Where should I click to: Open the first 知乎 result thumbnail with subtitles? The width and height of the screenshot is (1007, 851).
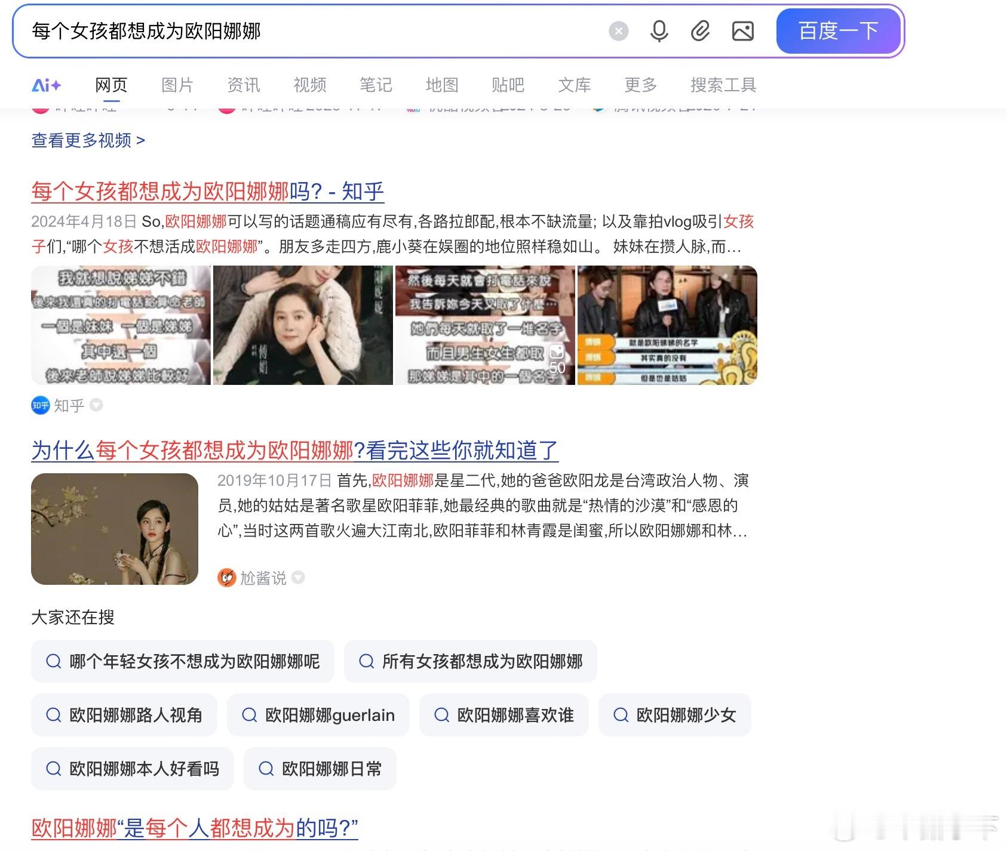[121, 325]
